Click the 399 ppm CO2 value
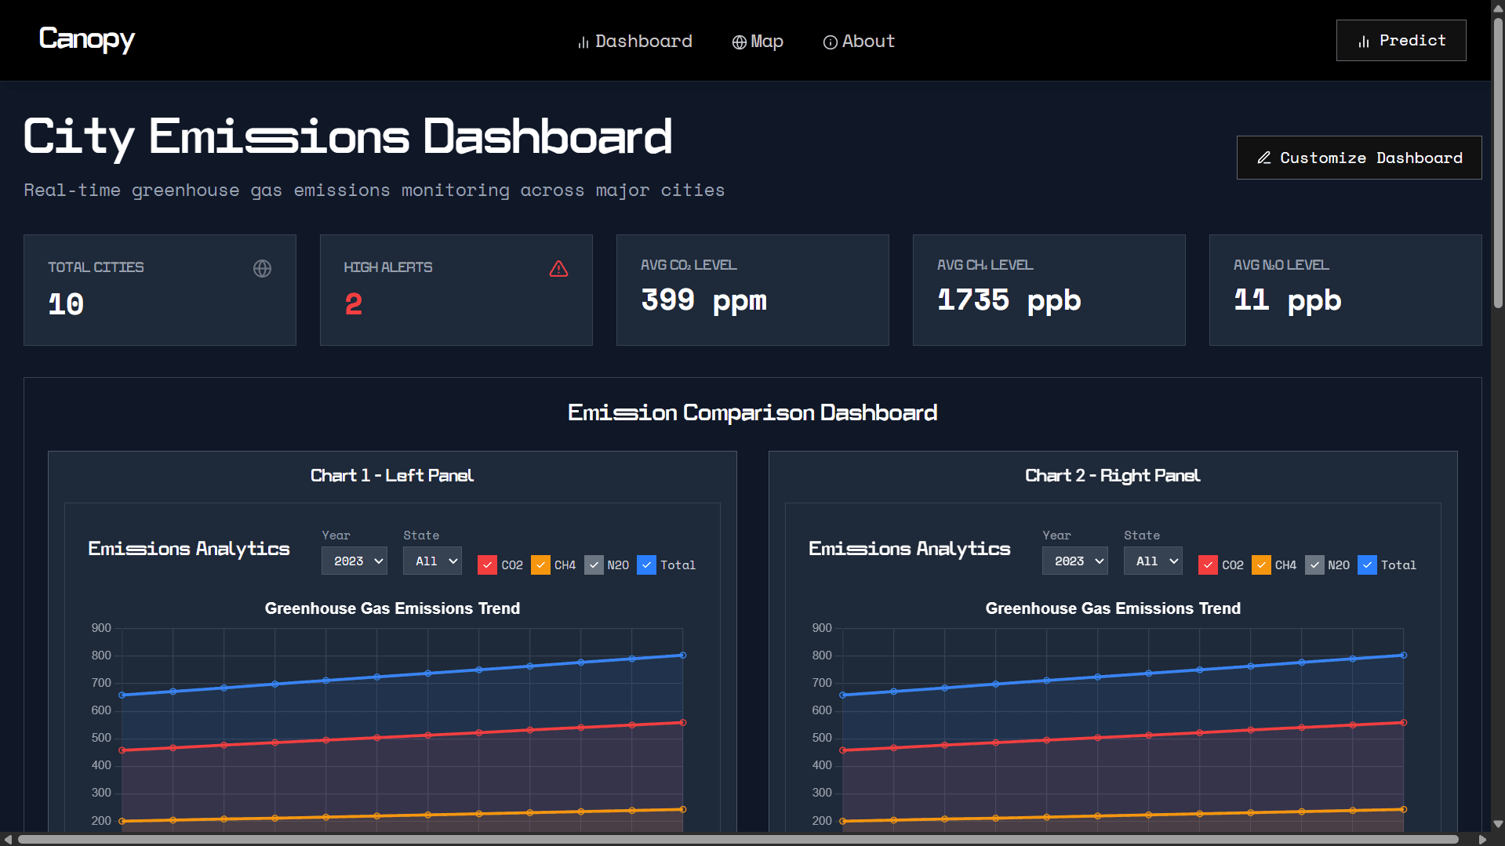1505x846 pixels. pyautogui.click(x=703, y=300)
